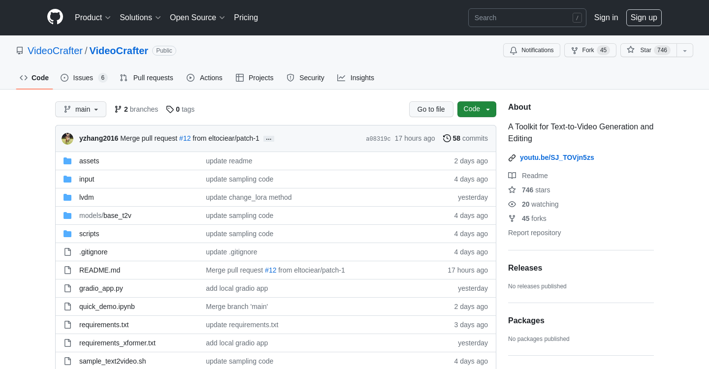
Task: Click the eye icon beside 20 watching
Action: (512, 204)
